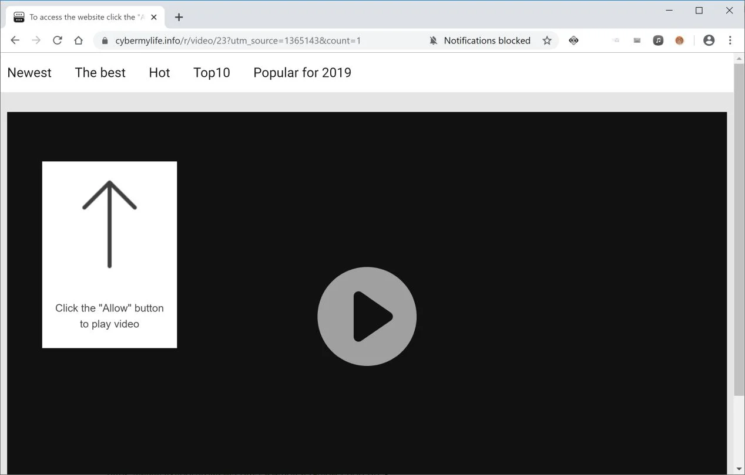Open The best section

tap(100, 73)
